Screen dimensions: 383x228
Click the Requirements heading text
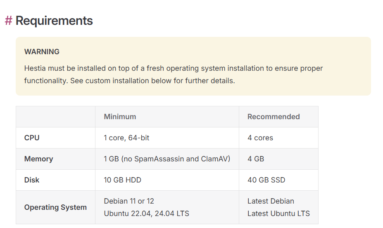(54, 21)
